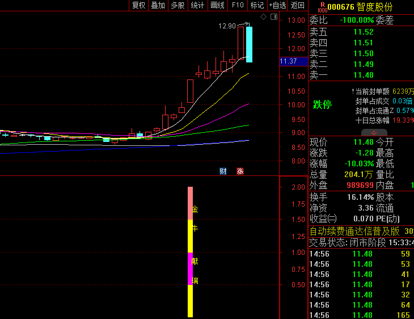
Task: Click the 涨幅 -10.03% value
Action: point(360,164)
